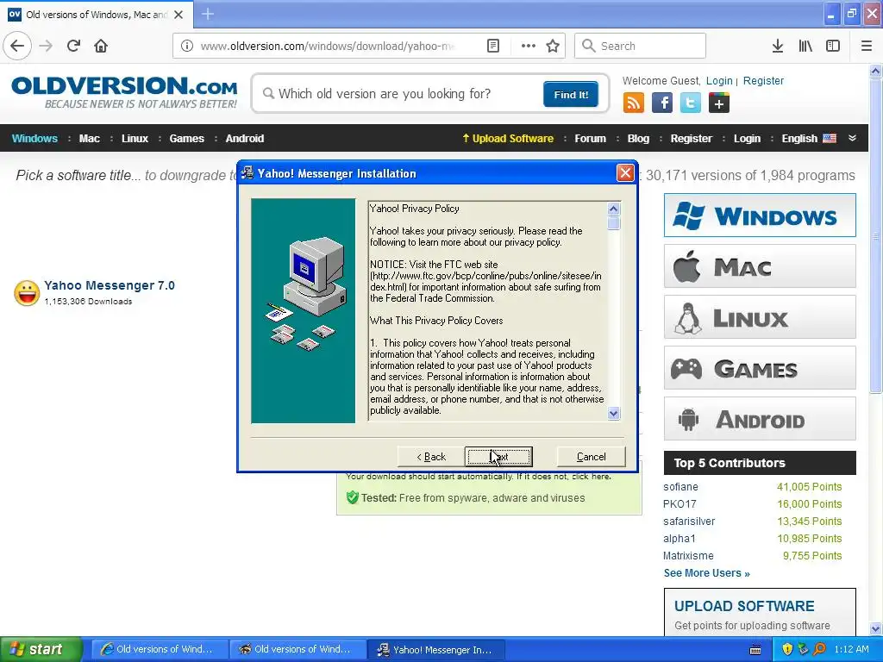Open the library icon in toolbar
Screen dimensions: 883x662
(x=805, y=46)
